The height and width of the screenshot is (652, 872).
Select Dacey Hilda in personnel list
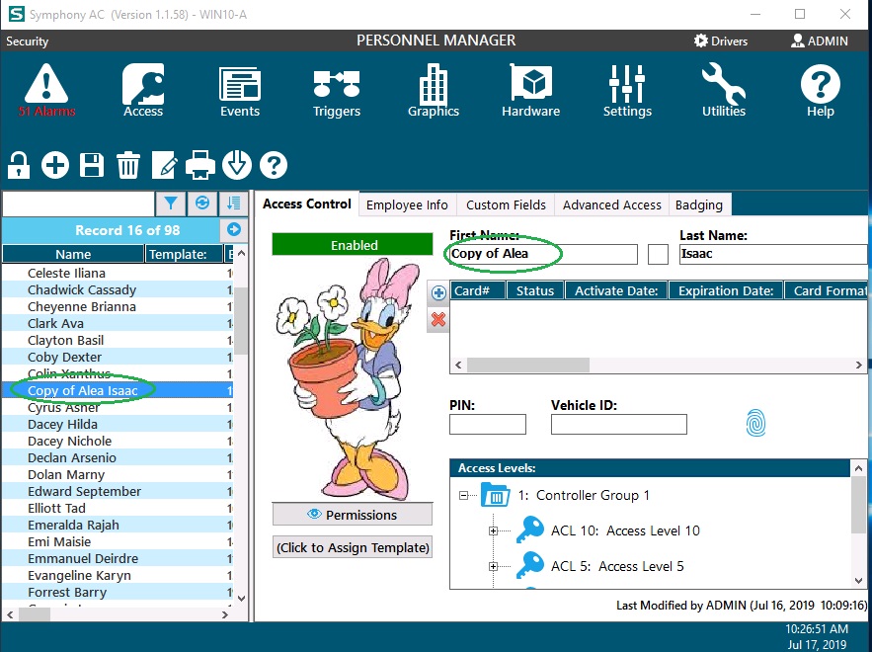(x=118, y=424)
